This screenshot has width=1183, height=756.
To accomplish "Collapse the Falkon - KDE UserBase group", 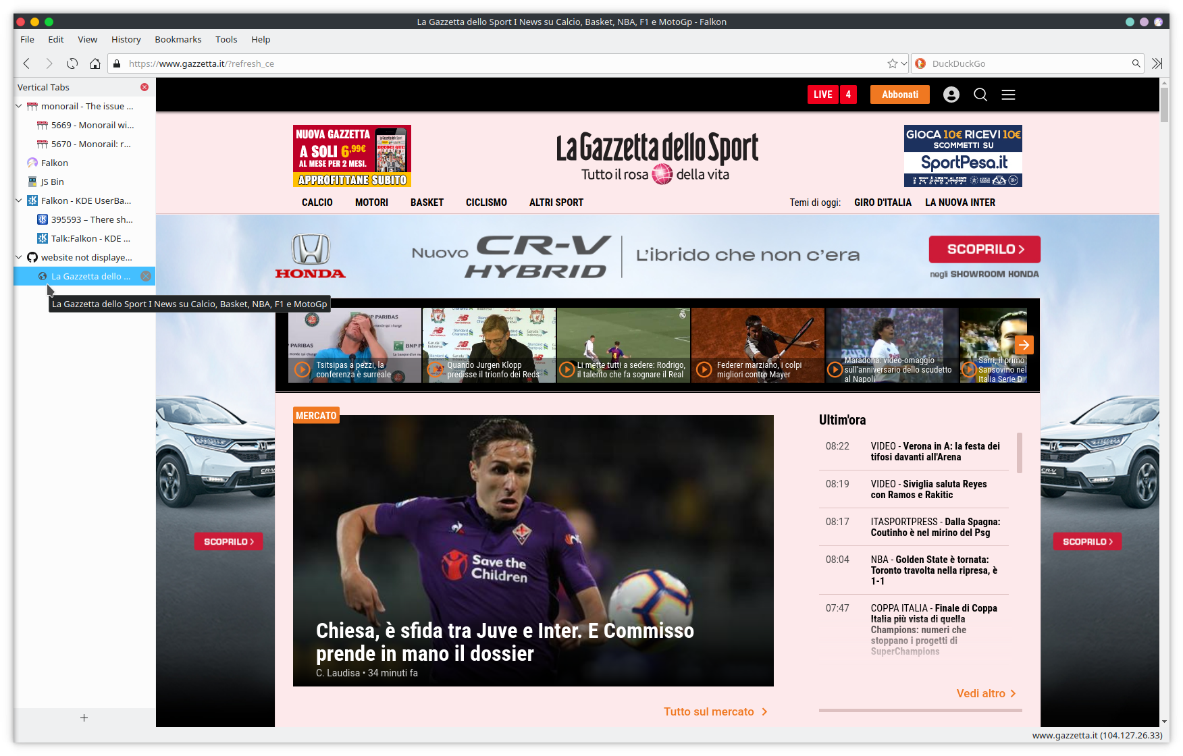I will (19, 200).
